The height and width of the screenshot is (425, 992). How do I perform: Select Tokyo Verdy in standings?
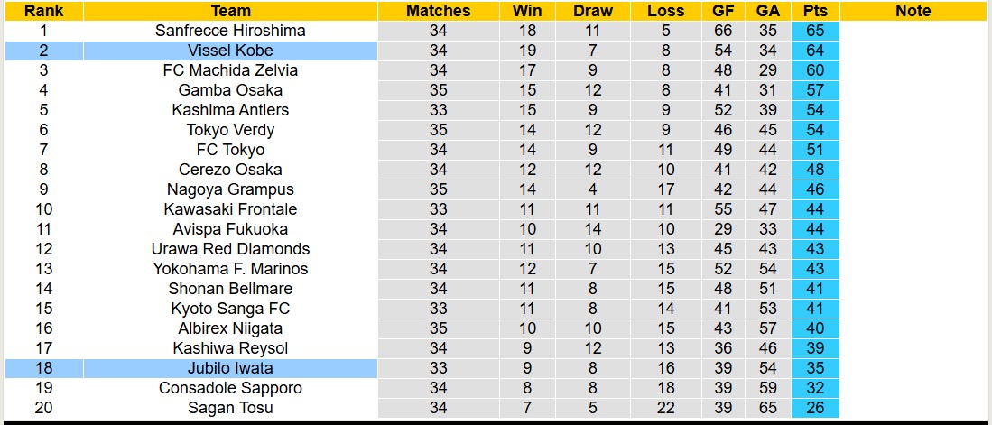(x=230, y=130)
